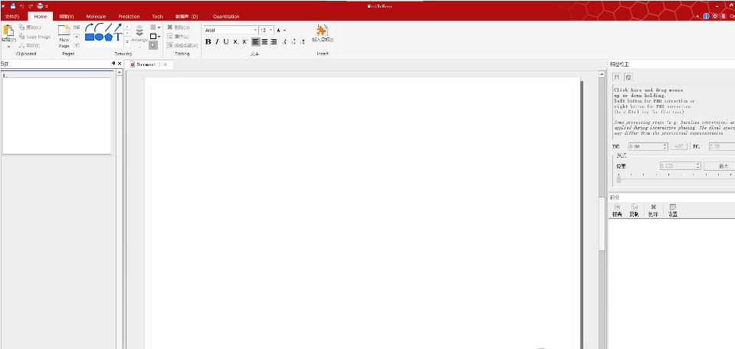Activate the pointer selection tool in Drawing
Image resolution: width=735 pixels, height=349 pixels.
point(153,45)
